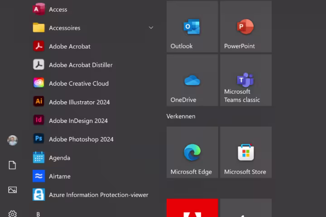Click the Azure Information Protection-viewer label
Screen dimensions: 326x217
(x=99, y=195)
